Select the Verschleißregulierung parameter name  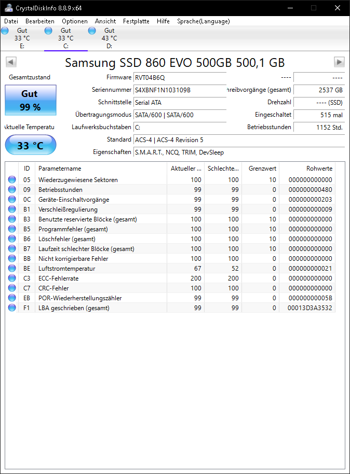pyautogui.click(x=68, y=210)
